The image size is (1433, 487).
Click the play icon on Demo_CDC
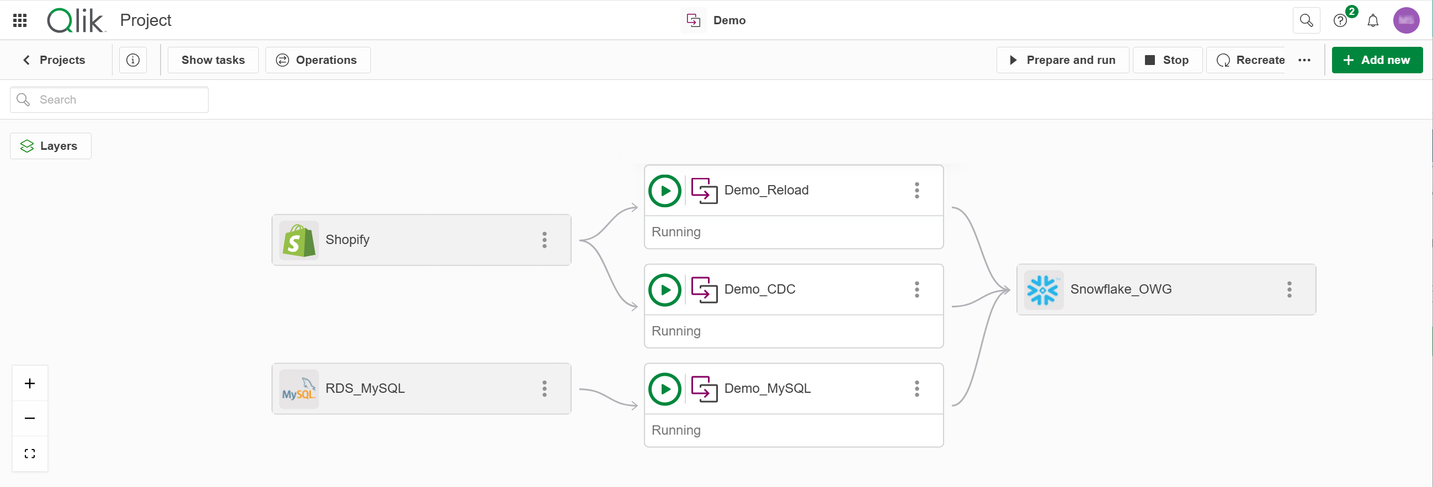click(665, 290)
